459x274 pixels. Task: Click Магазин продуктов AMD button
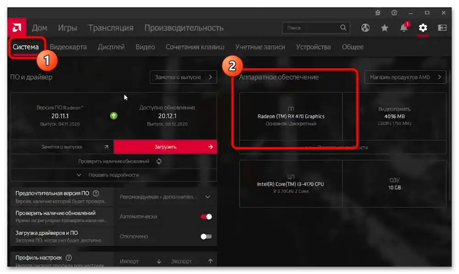tap(405, 77)
